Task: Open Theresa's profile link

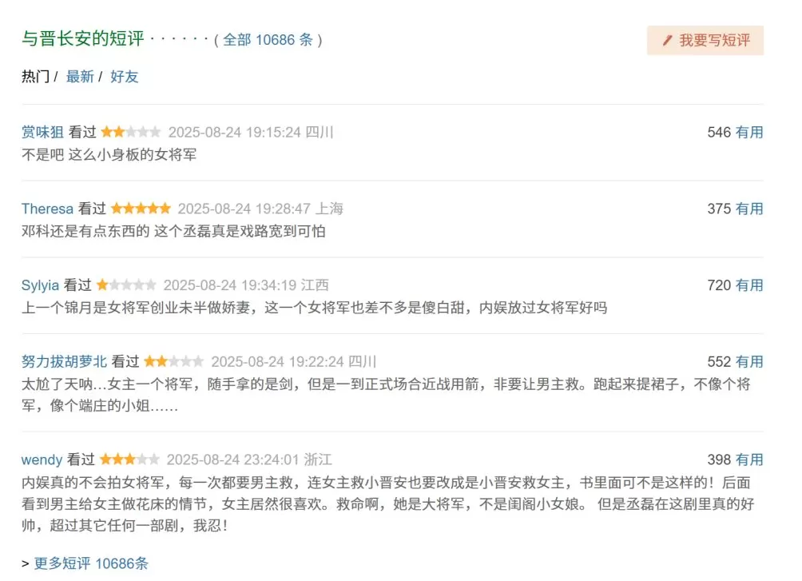Action: click(x=46, y=208)
